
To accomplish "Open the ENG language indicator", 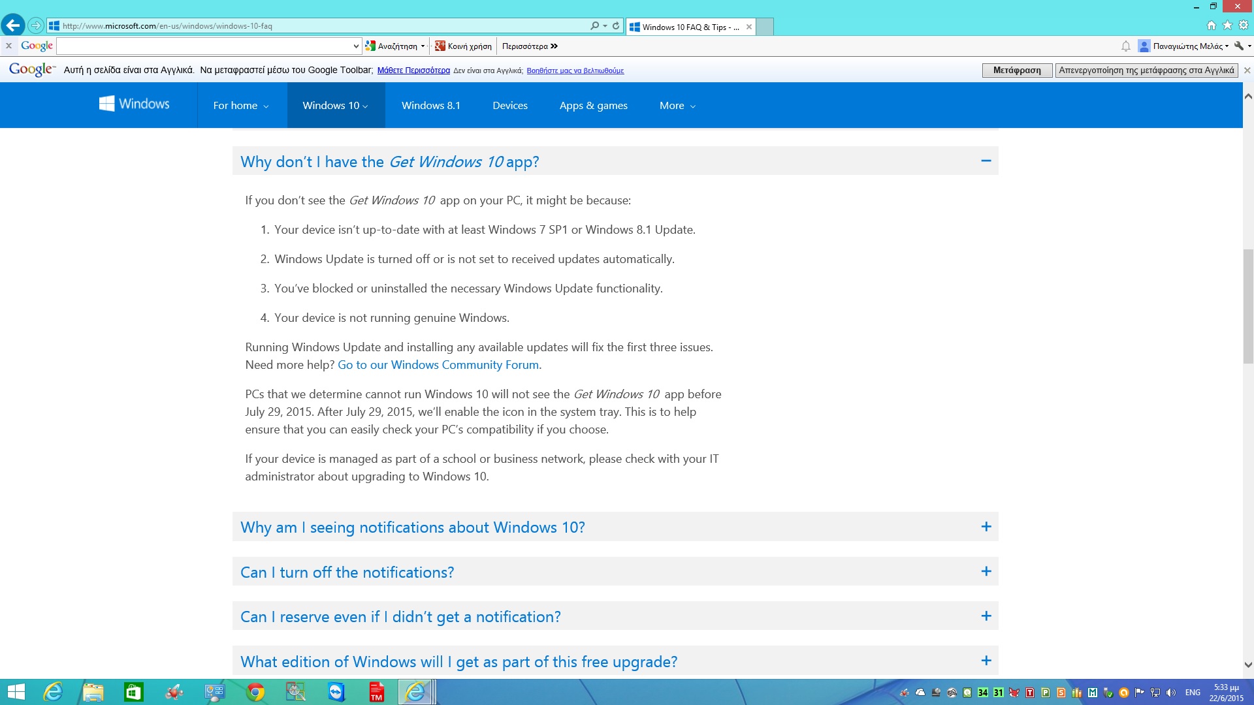I will click(x=1193, y=693).
